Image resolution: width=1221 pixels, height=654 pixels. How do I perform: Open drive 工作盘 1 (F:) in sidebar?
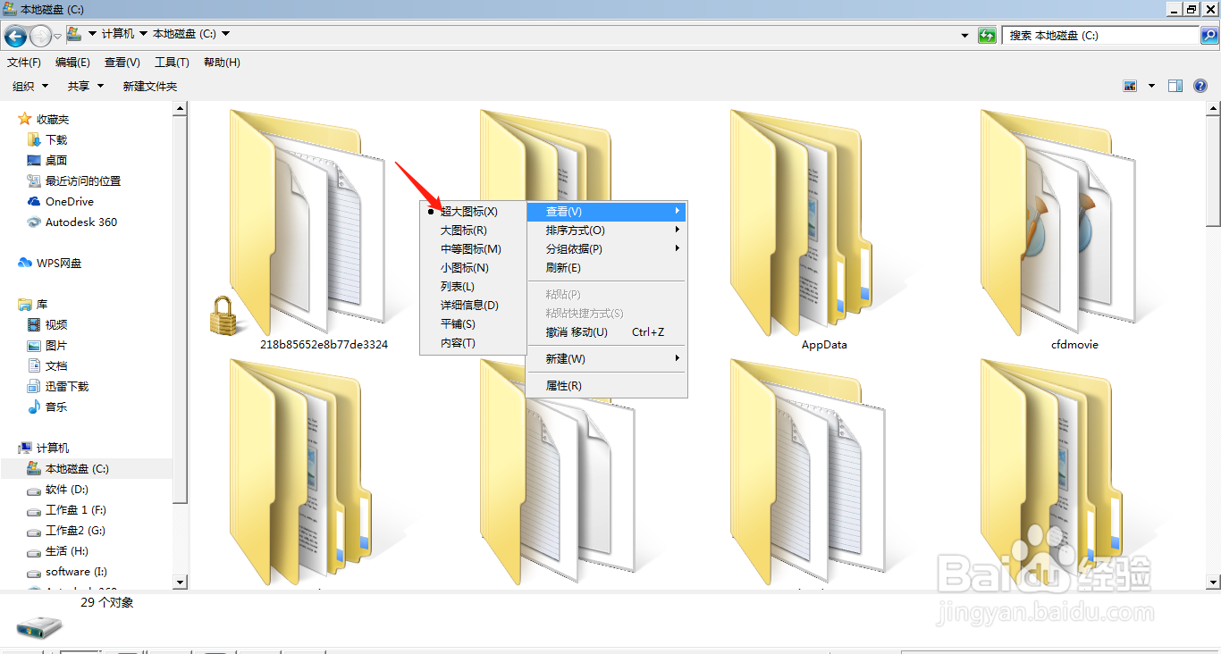(x=67, y=509)
